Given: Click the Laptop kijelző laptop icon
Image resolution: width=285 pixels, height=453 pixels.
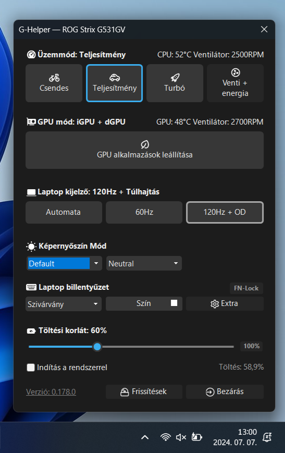Looking at the screenshot, I should [x=31, y=192].
